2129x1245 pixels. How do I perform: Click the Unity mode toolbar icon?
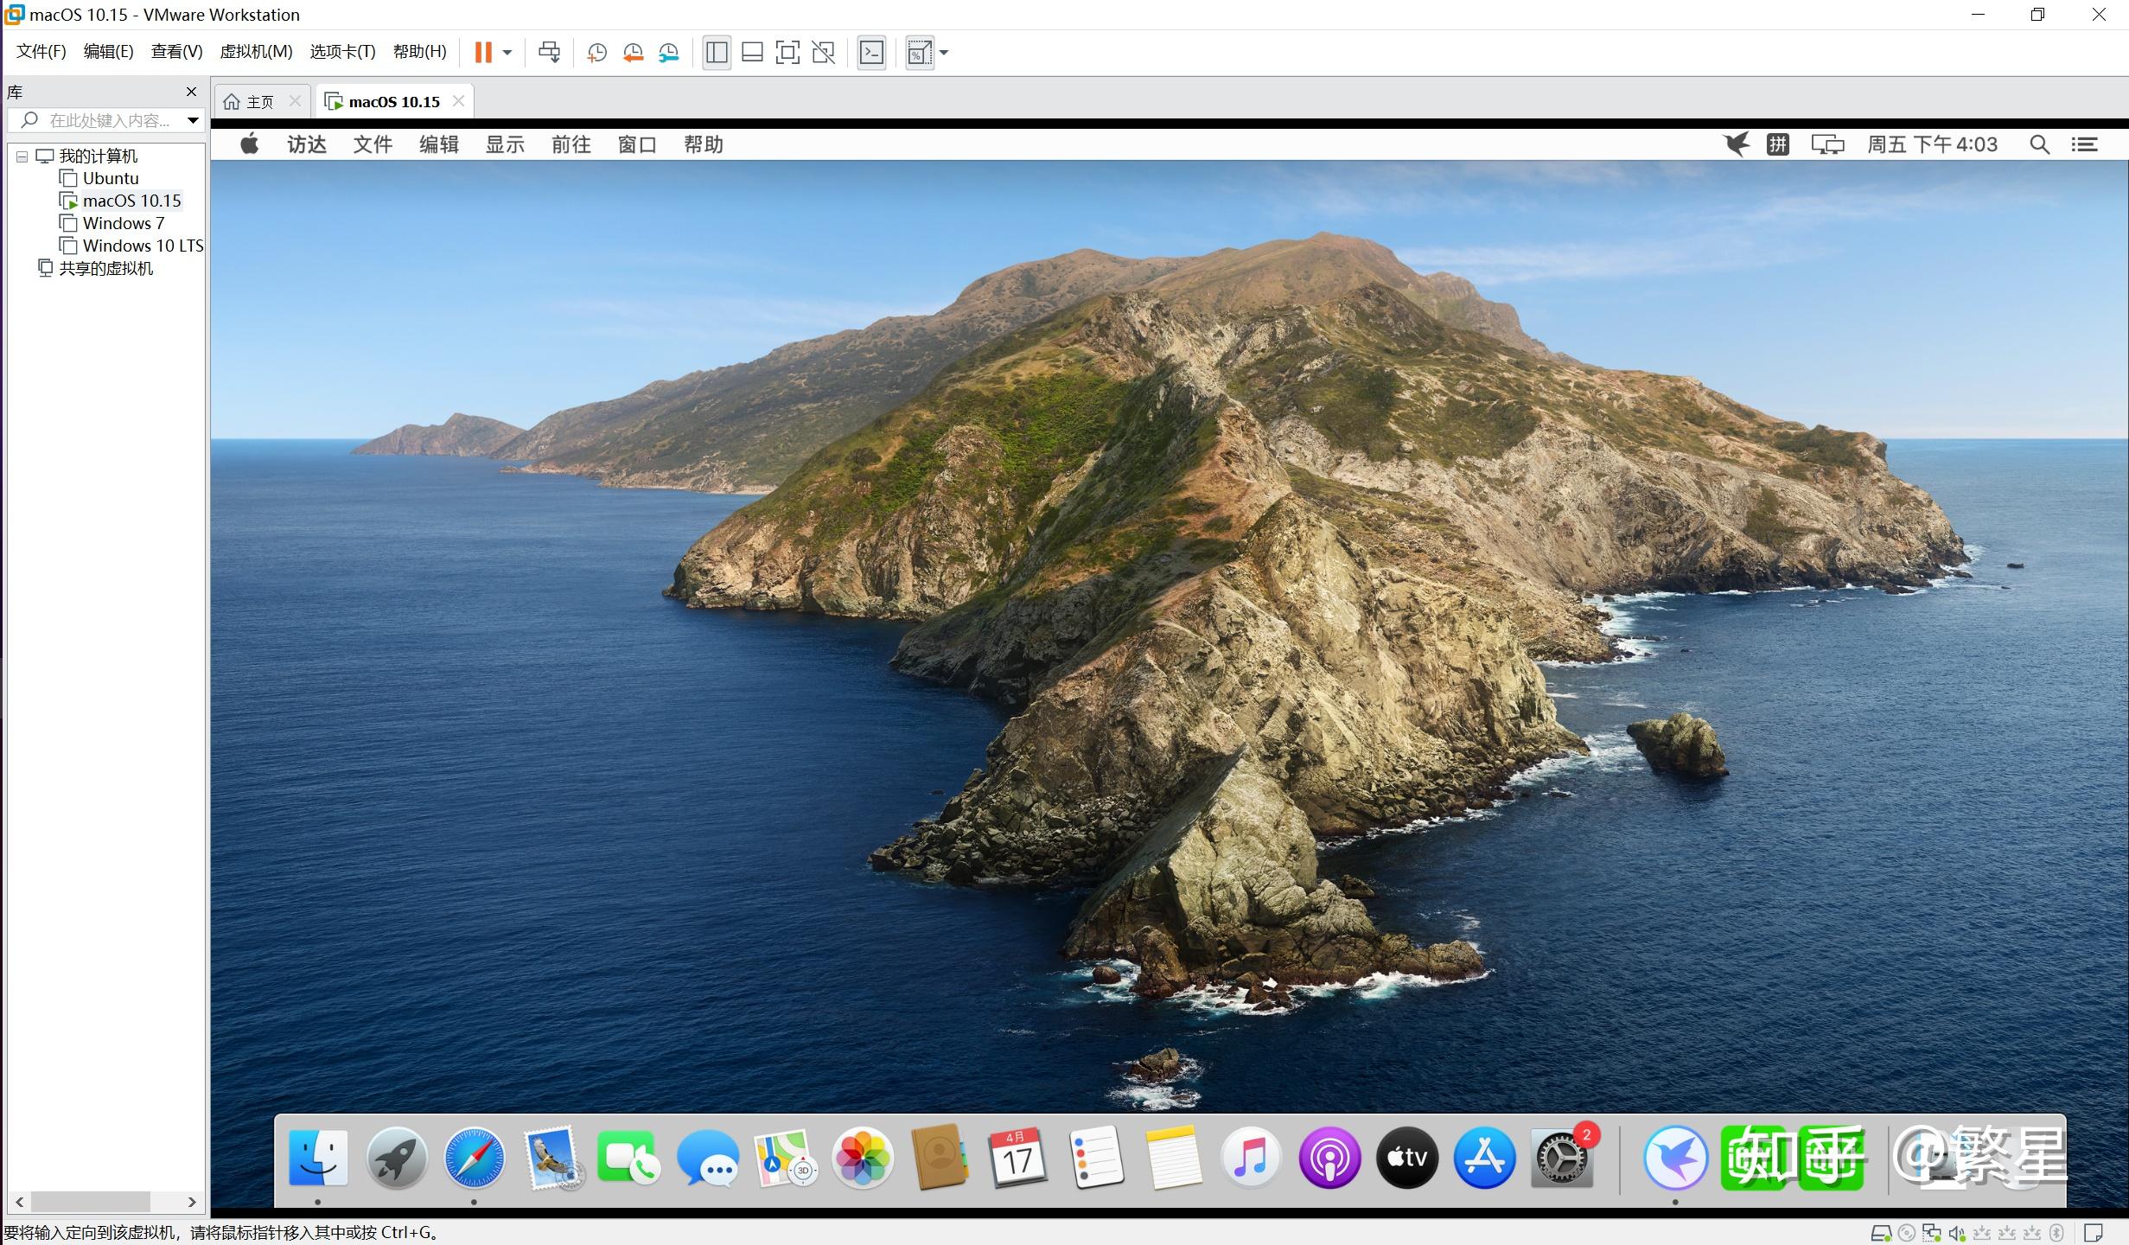[x=824, y=53]
